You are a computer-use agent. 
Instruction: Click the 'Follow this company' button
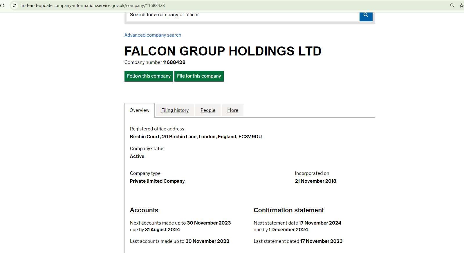coord(149,76)
